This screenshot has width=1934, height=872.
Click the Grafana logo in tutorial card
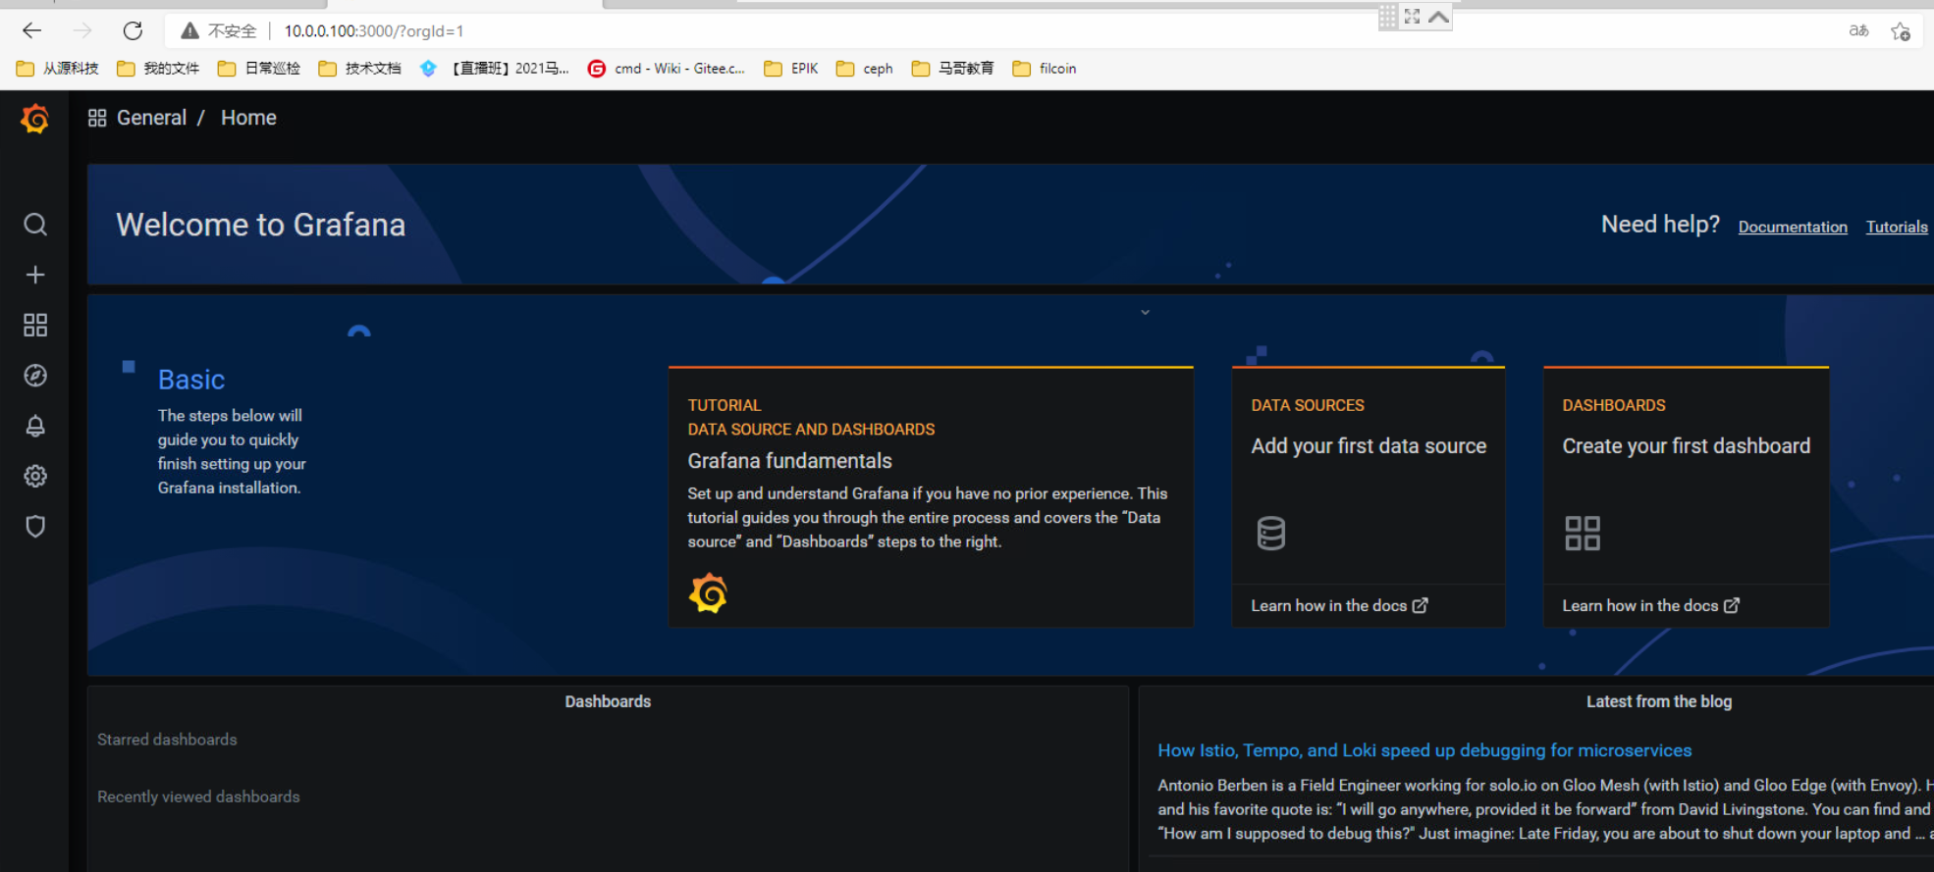(x=708, y=593)
